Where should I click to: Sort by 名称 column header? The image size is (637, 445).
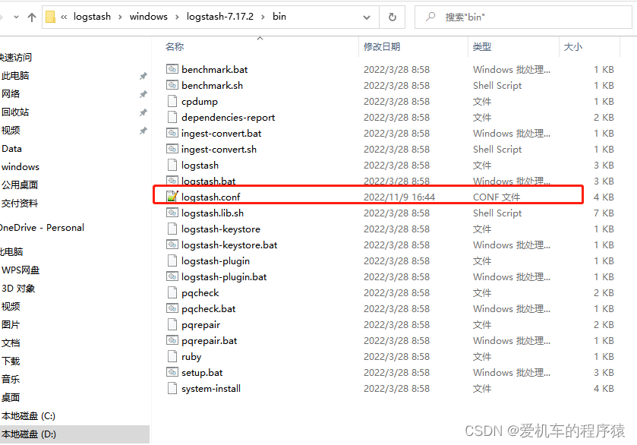[x=175, y=47]
